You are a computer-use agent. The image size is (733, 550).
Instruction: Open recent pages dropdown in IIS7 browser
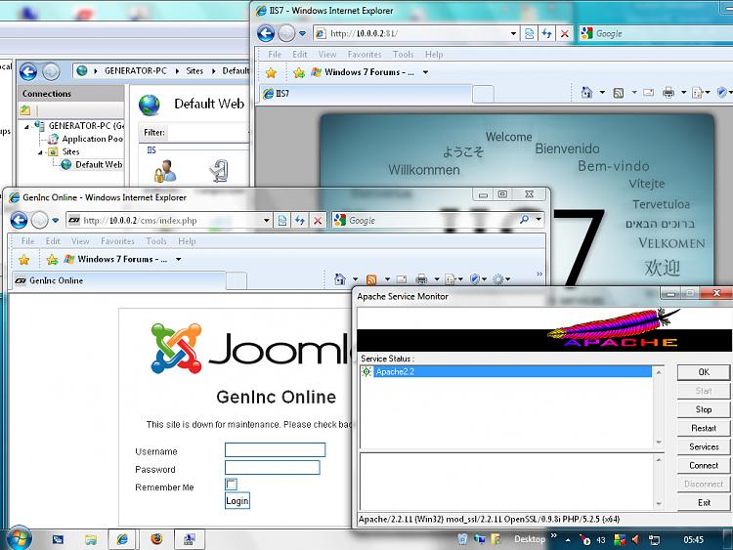click(x=302, y=33)
